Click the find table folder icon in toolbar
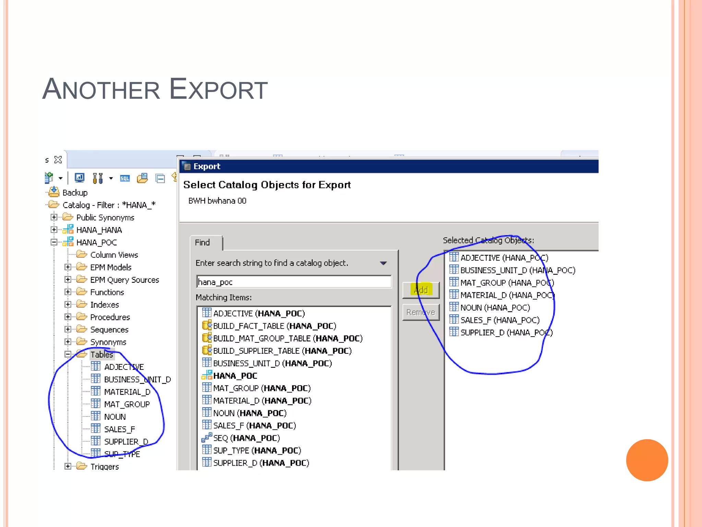Viewport: 702px width, 527px height. [x=142, y=178]
